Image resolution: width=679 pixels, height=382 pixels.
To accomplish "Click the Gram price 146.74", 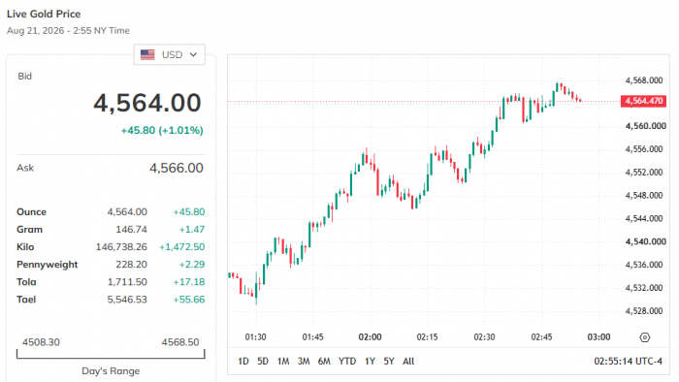I will (131, 229).
